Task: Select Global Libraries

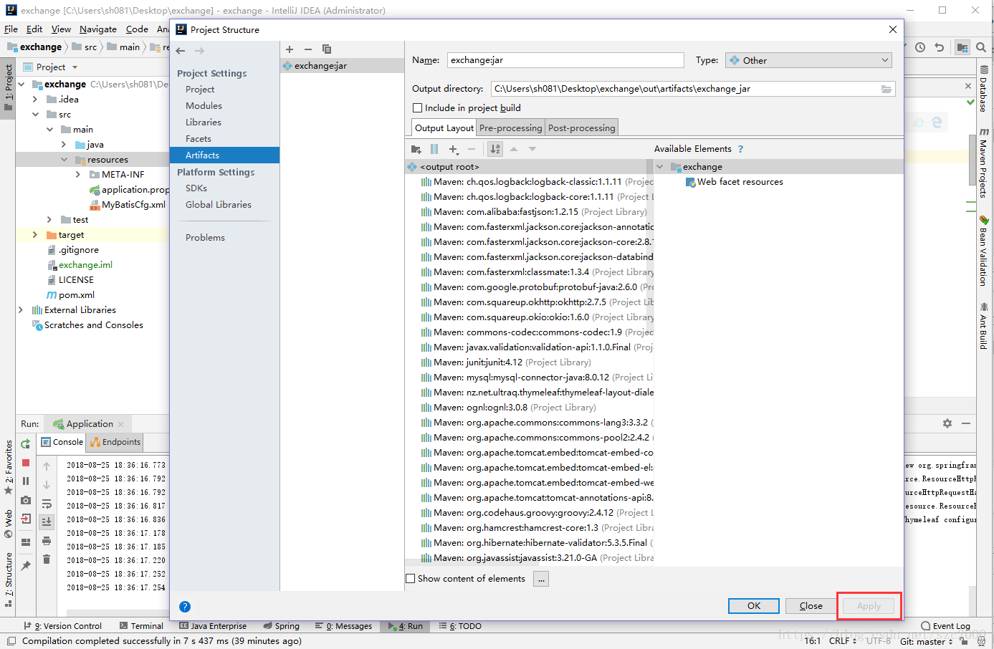Action: [x=219, y=205]
